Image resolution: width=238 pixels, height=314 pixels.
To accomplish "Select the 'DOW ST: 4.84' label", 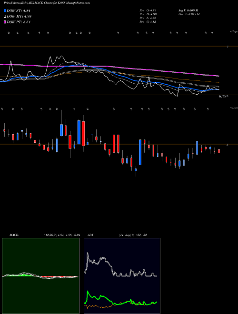I will click(19, 10).
